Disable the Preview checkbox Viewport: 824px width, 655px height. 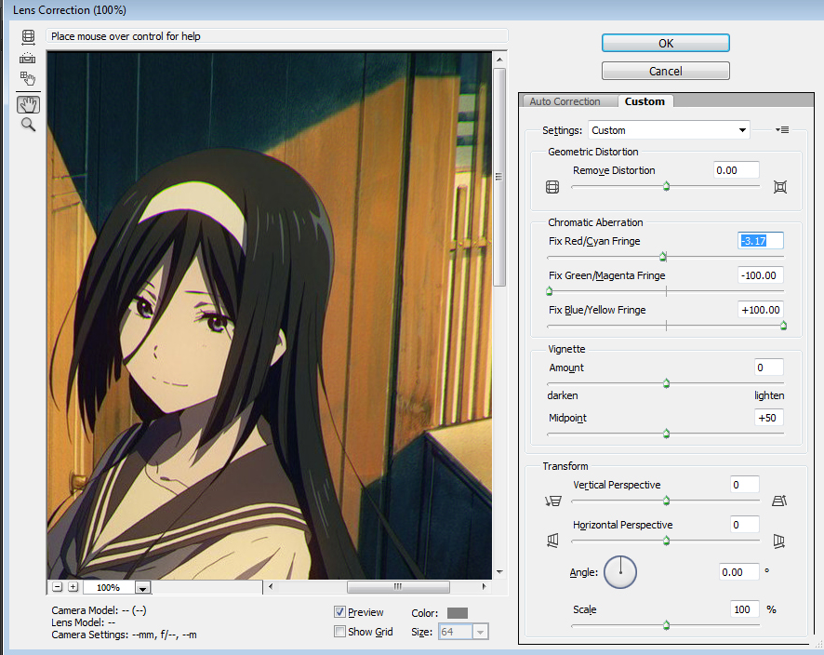[x=340, y=612]
